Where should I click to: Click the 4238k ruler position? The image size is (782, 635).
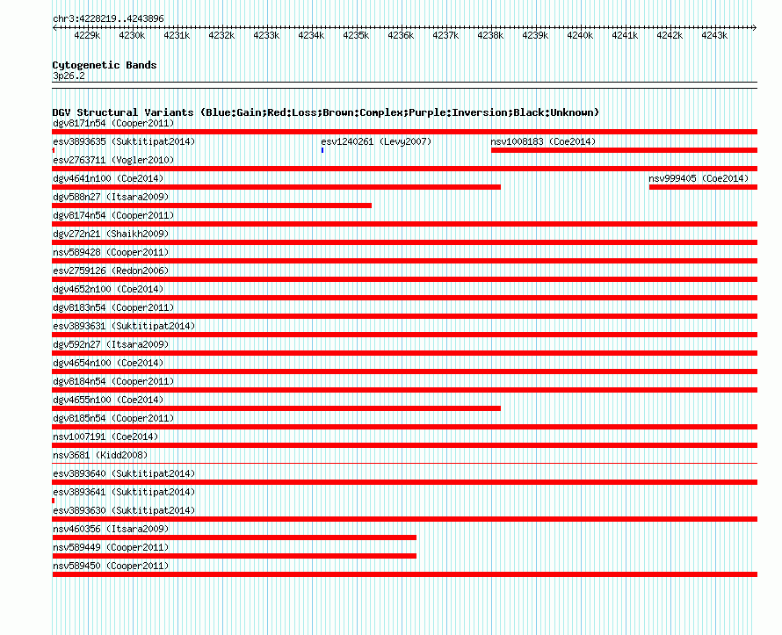[x=490, y=35]
